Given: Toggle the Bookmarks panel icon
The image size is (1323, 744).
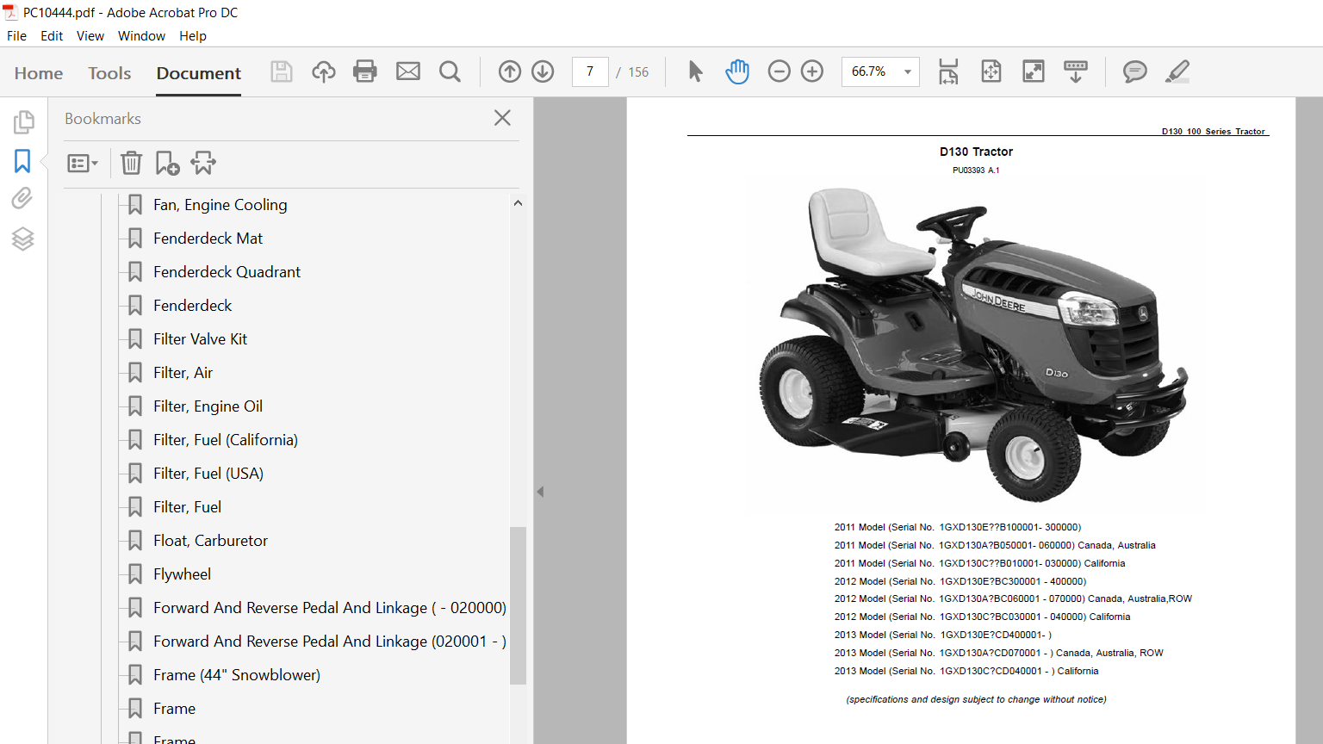Looking at the screenshot, I should pos(22,161).
